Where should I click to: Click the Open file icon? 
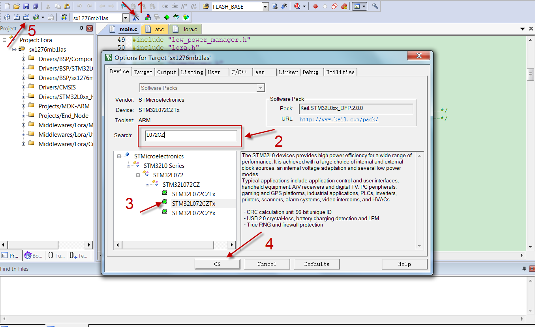pyautogui.click(x=17, y=7)
